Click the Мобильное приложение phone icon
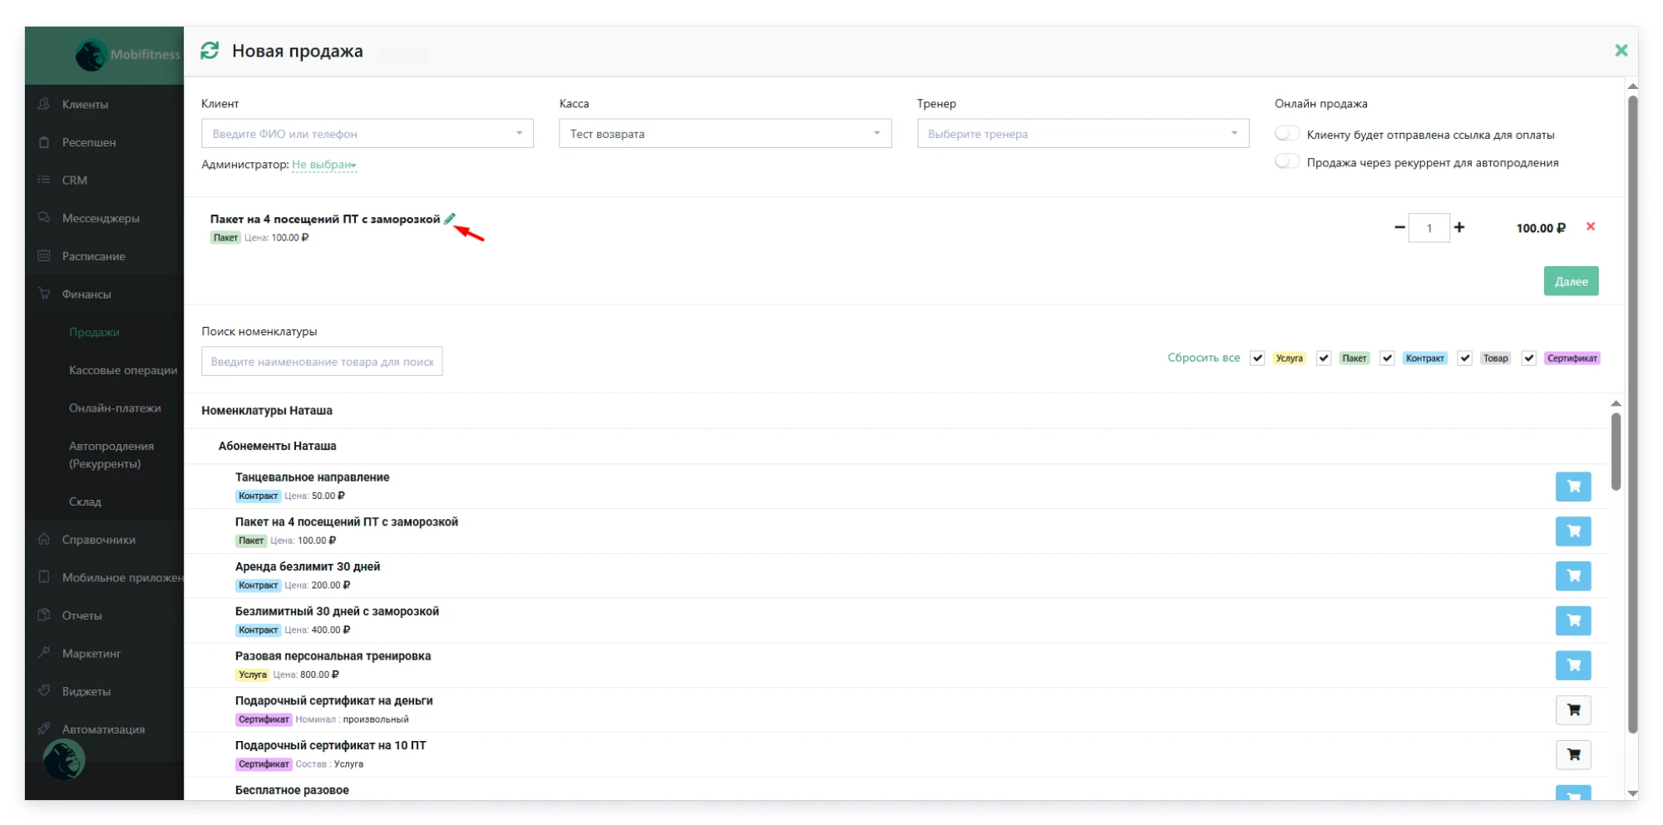The height and width of the screenshot is (825, 1663). coord(44,577)
